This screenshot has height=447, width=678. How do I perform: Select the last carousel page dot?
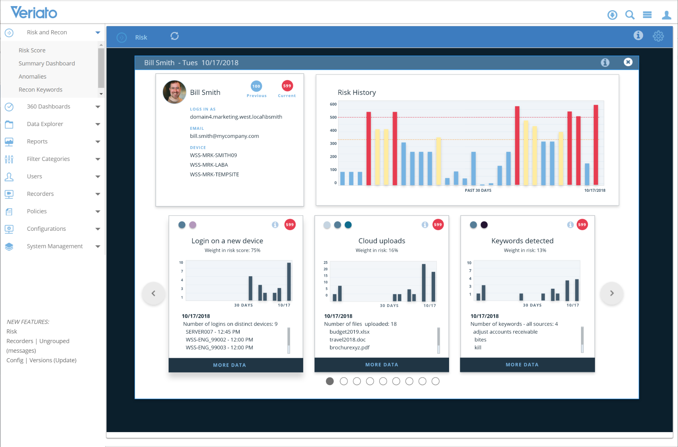(435, 381)
